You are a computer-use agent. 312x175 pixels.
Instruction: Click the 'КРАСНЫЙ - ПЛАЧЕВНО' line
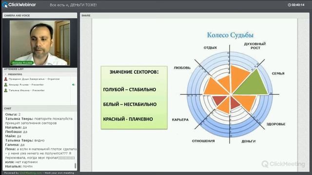tap(128, 119)
